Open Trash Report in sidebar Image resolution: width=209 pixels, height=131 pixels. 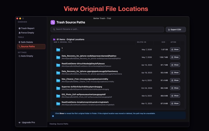coord(27,28)
